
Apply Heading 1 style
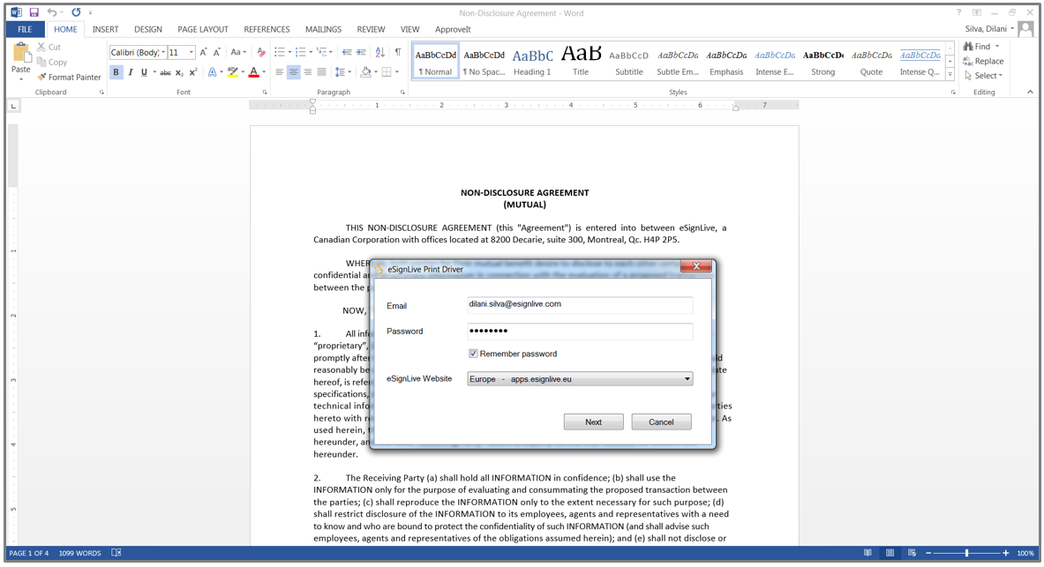pos(532,61)
